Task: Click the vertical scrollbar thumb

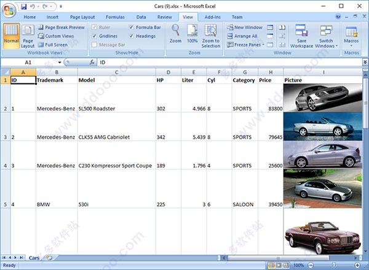Action: tap(365, 103)
